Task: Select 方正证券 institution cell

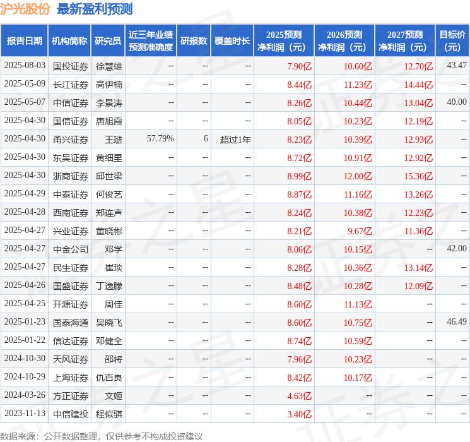Action: coord(71,396)
